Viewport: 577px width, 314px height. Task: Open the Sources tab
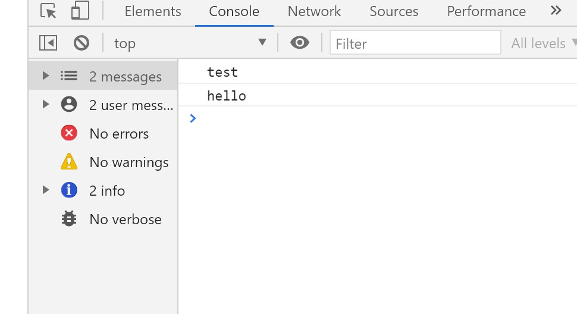coord(394,11)
